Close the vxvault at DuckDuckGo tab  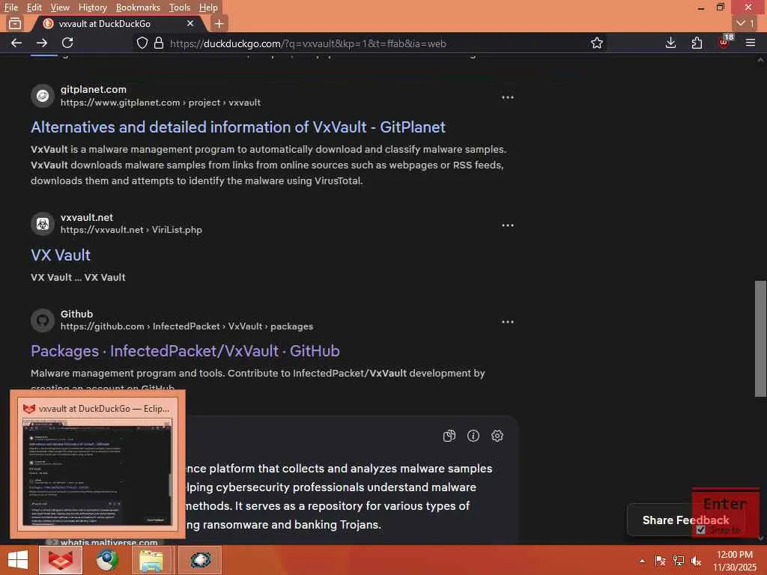190,23
